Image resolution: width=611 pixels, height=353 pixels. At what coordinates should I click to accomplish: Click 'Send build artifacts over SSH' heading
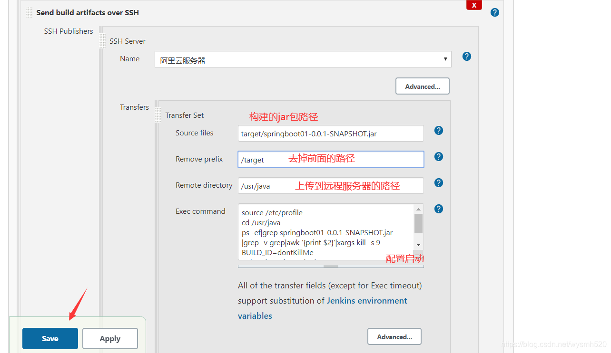pyautogui.click(x=88, y=13)
